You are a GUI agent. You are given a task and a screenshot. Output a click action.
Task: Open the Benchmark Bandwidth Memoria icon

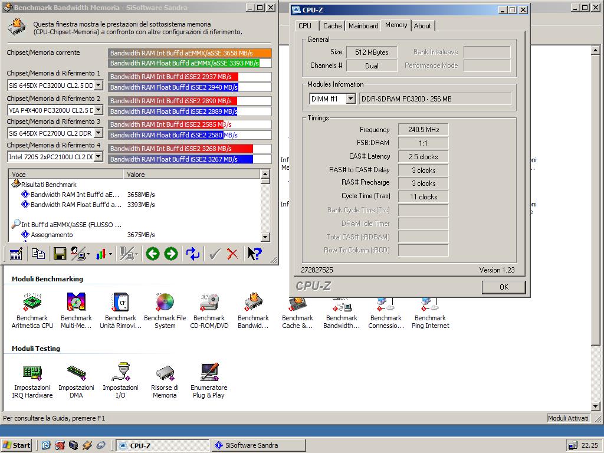[253, 311]
